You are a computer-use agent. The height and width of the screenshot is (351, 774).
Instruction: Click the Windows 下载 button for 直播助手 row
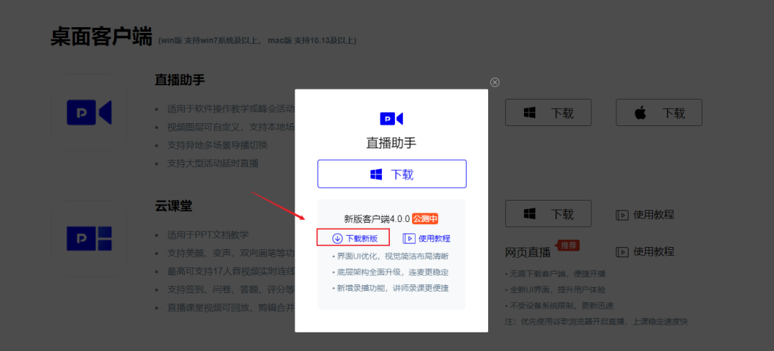coord(548,112)
